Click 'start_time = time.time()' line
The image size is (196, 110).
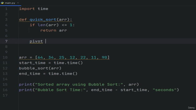[51, 63]
